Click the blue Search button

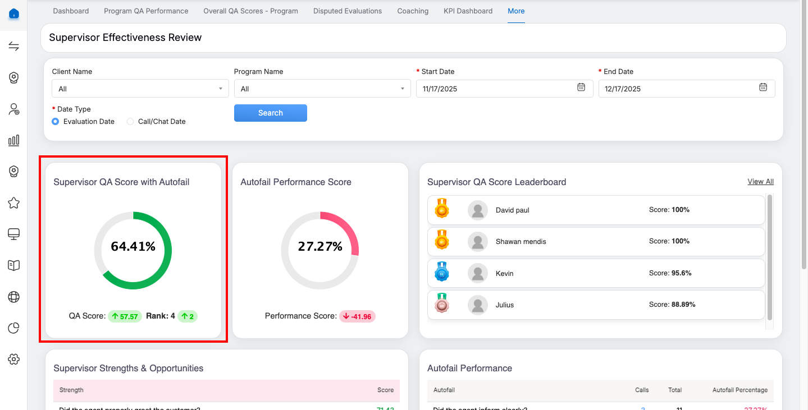tap(270, 113)
